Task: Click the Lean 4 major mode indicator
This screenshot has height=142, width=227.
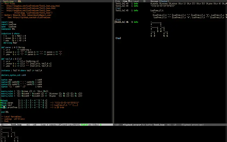Action: point(45,125)
